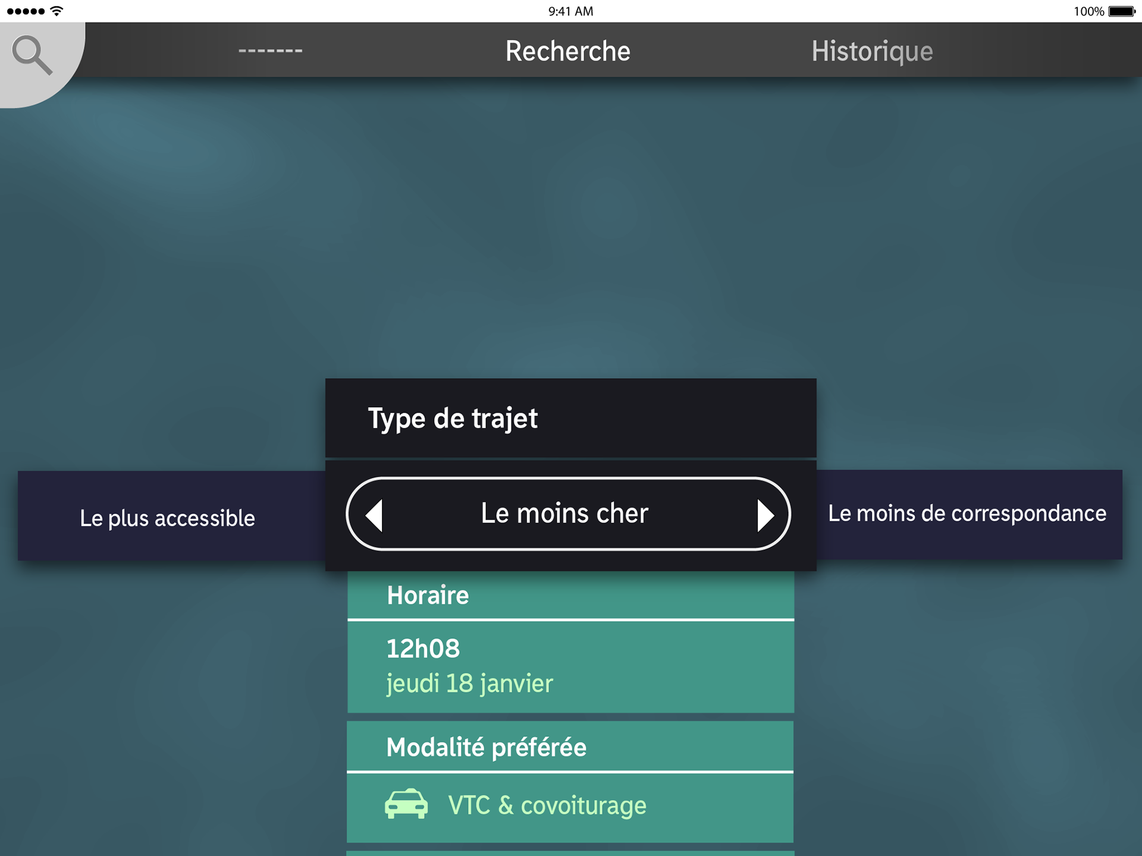Tap the Le moins cher selector
The height and width of the screenshot is (856, 1142).
pos(568,514)
